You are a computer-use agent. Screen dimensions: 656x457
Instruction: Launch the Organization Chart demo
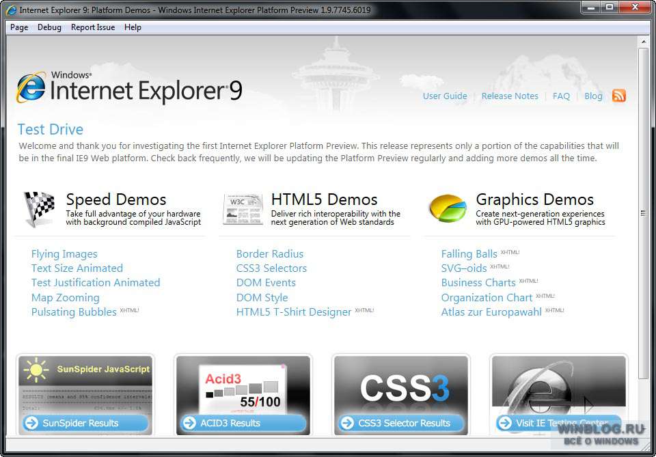point(487,297)
